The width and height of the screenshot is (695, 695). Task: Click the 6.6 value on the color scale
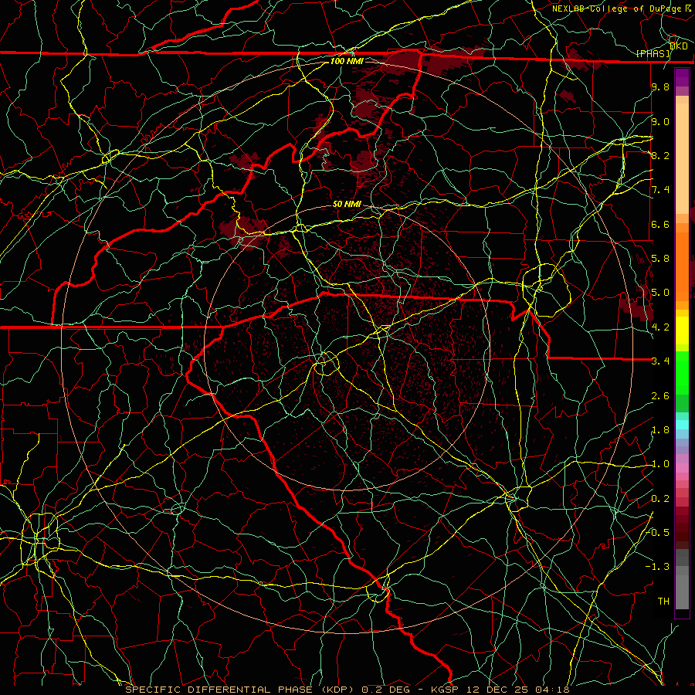pyautogui.click(x=660, y=224)
